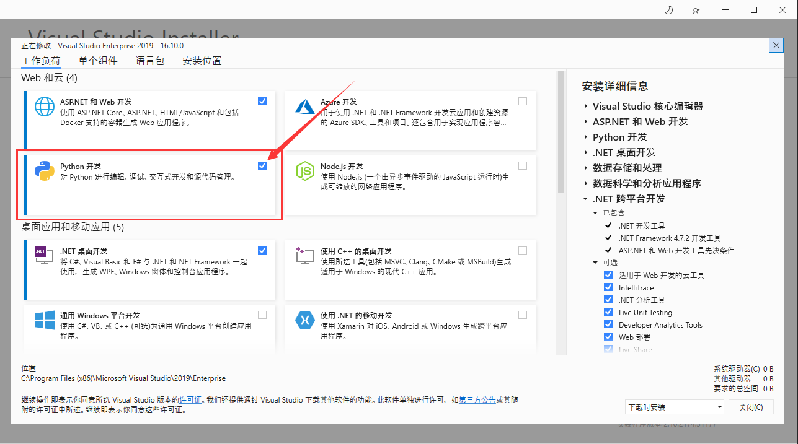Click the 要求的总空间 label
Image resolution: width=798 pixels, height=444 pixels.
tap(735, 389)
